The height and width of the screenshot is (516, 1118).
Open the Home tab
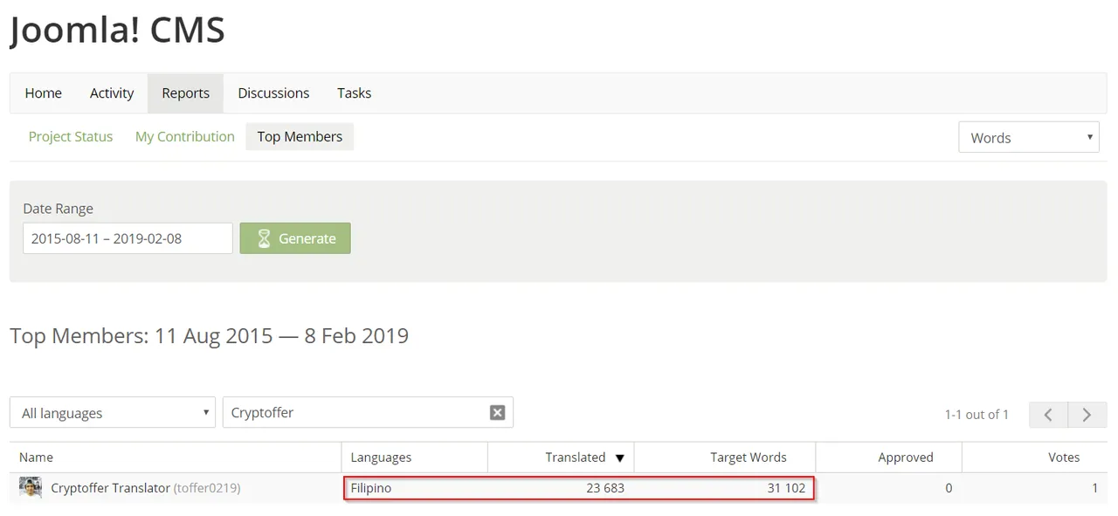click(43, 93)
